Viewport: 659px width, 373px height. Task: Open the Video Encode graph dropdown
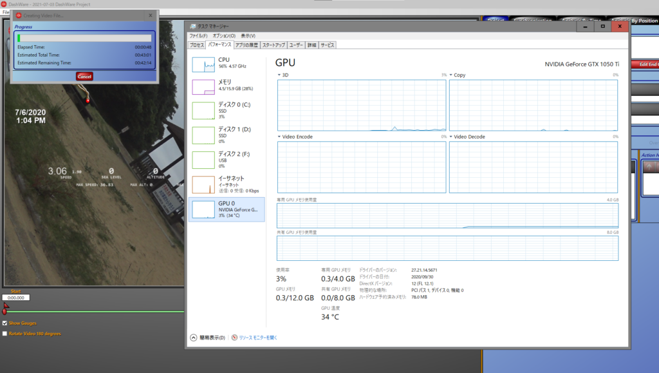pos(279,137)
